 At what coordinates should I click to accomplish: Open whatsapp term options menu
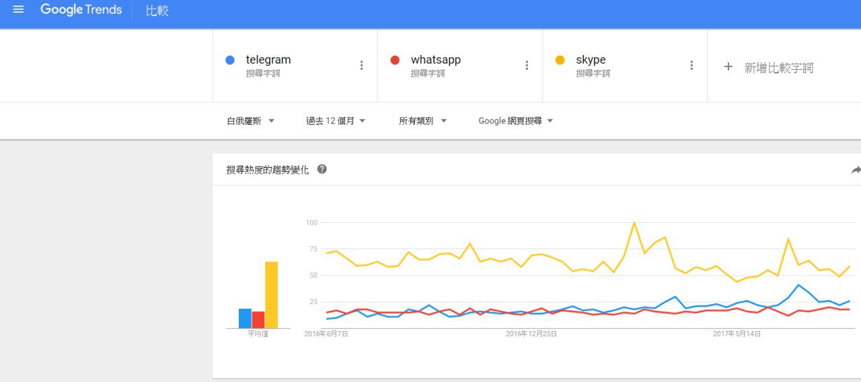coord(527,65)
